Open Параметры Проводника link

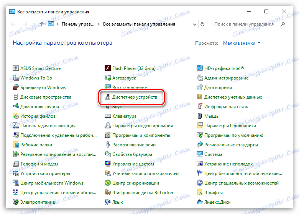click(230, 126)
